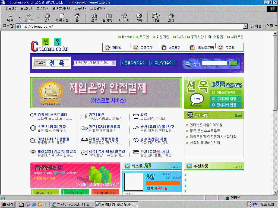Open Internet Explorer quick launch icon

click(34, 204)
